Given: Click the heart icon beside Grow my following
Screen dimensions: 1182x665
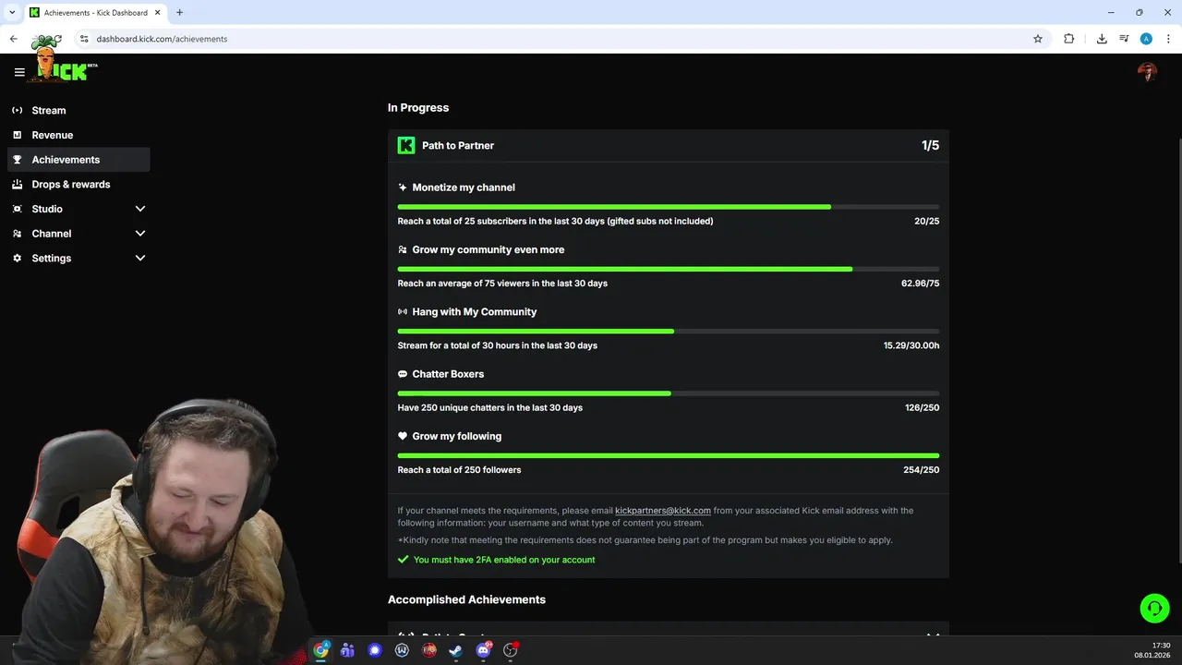Looking at the screenshot, I should [403, 436].
